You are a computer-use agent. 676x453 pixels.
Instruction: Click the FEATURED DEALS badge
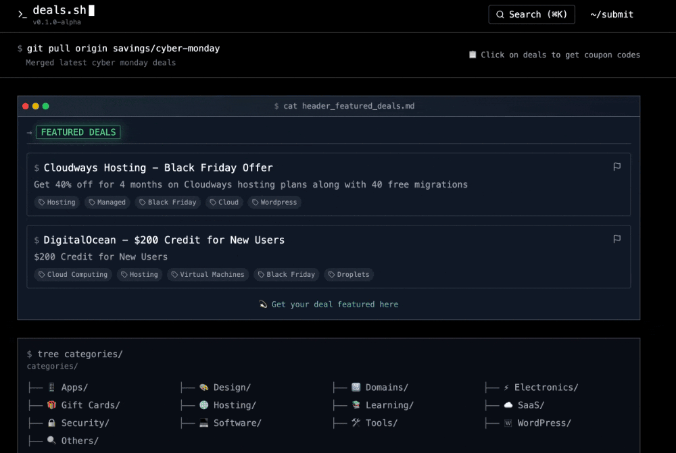click(x=78, y=132)
